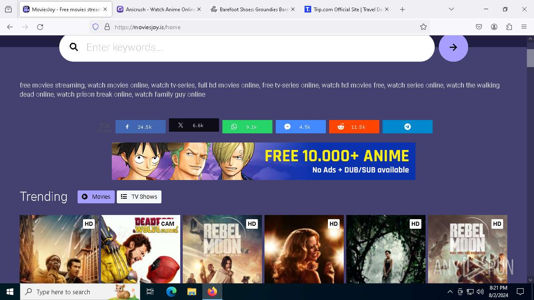Share on X, 6.6k button

tap(194, 125)
